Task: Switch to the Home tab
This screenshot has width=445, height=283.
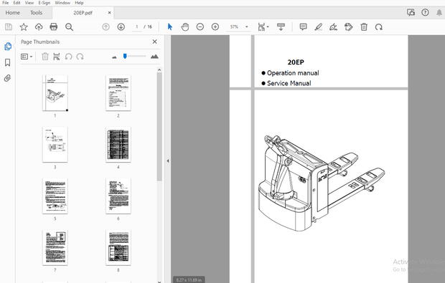Action: (12, 13)
